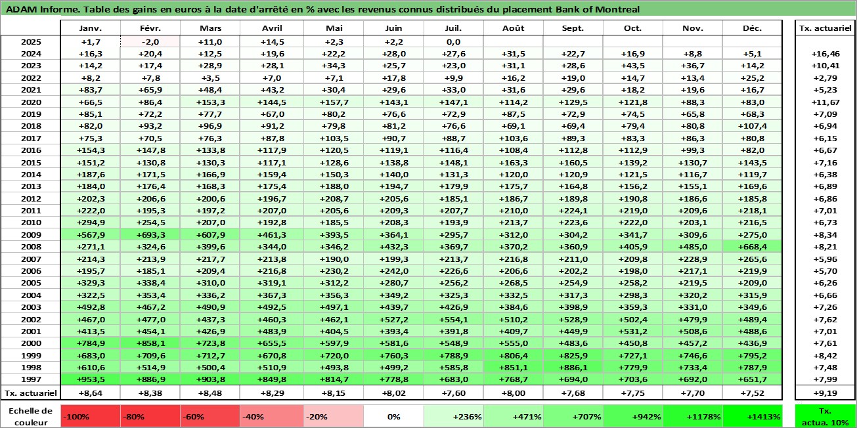Click the +693,3 cell for Févr. 2009
The width and height of the screenshot is (857, 428).
150,235
